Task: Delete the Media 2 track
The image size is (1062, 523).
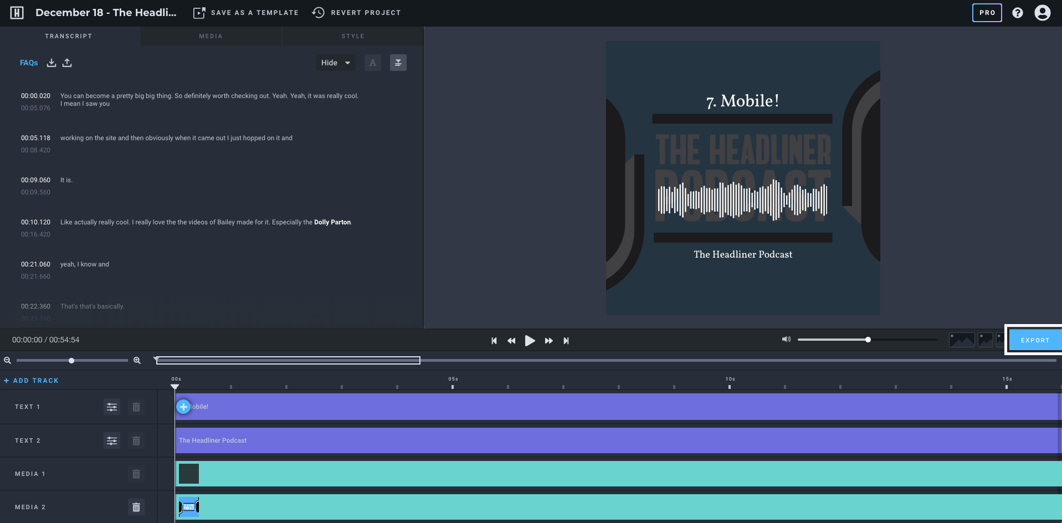Action: [136, 507]
